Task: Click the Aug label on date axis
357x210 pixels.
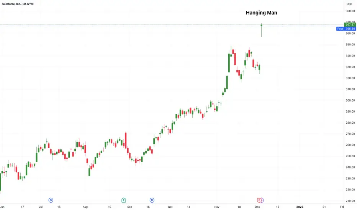Action: click(85, 207)
